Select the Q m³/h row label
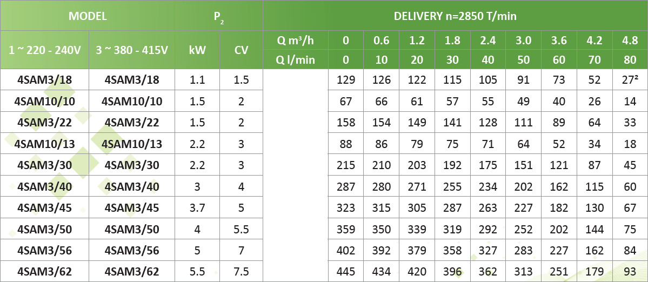The image size is (648, 282). pyautogui.click(x=295, y=41)
